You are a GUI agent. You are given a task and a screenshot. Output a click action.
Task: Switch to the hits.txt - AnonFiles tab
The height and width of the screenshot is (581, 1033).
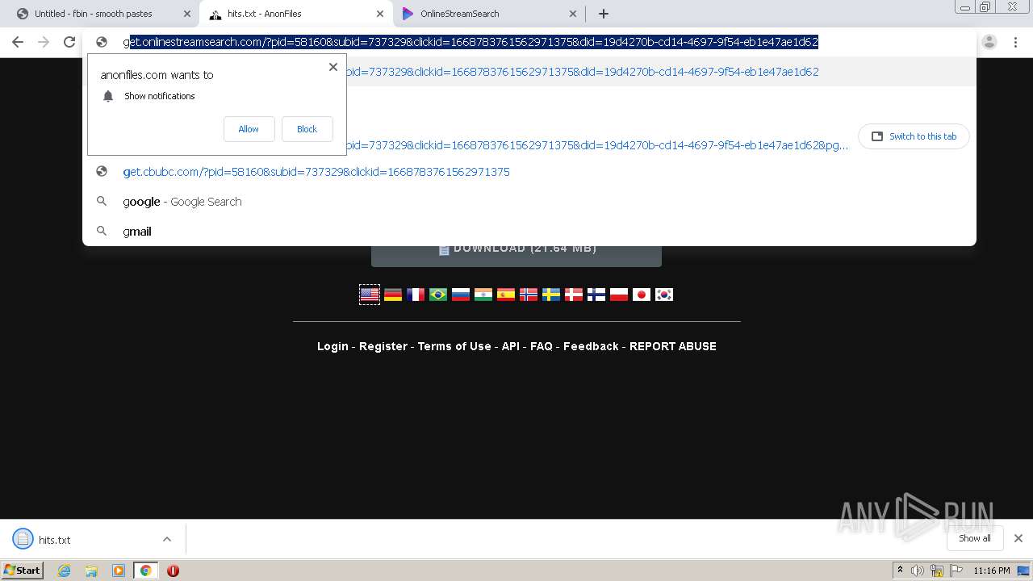pyautogui.click(x=264, y=14)
